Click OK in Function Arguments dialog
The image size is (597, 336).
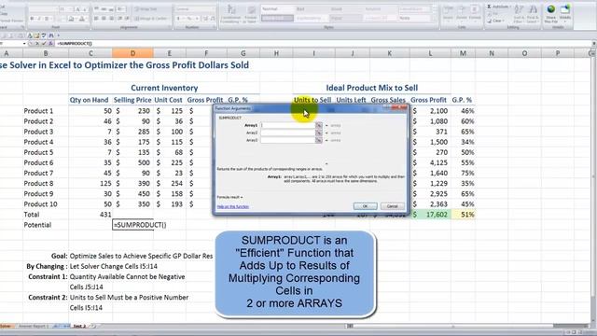point(365,206)
